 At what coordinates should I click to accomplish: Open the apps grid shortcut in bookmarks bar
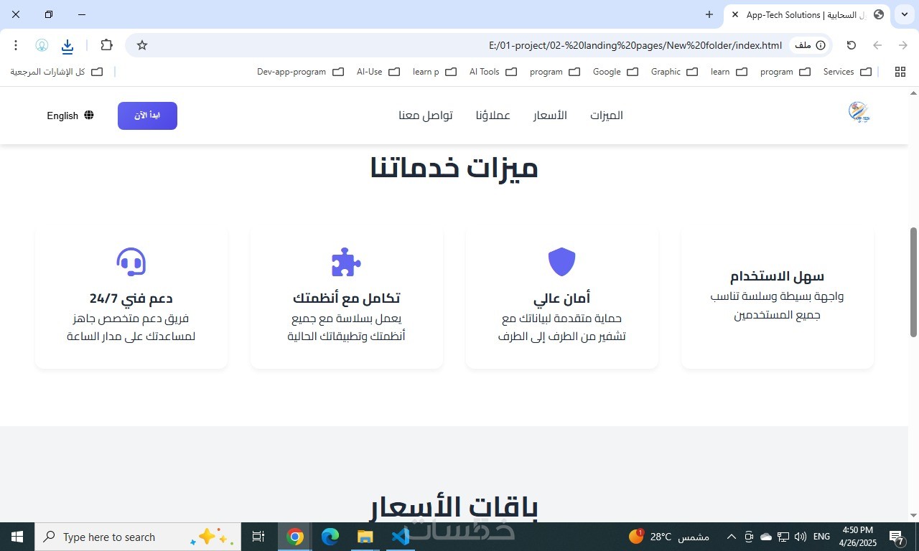900,72
